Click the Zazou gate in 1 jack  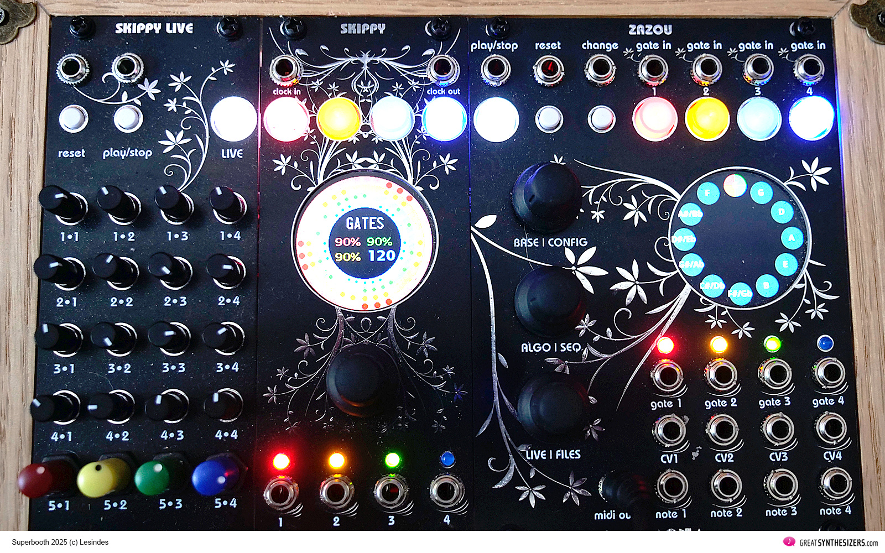click(653, 69)
